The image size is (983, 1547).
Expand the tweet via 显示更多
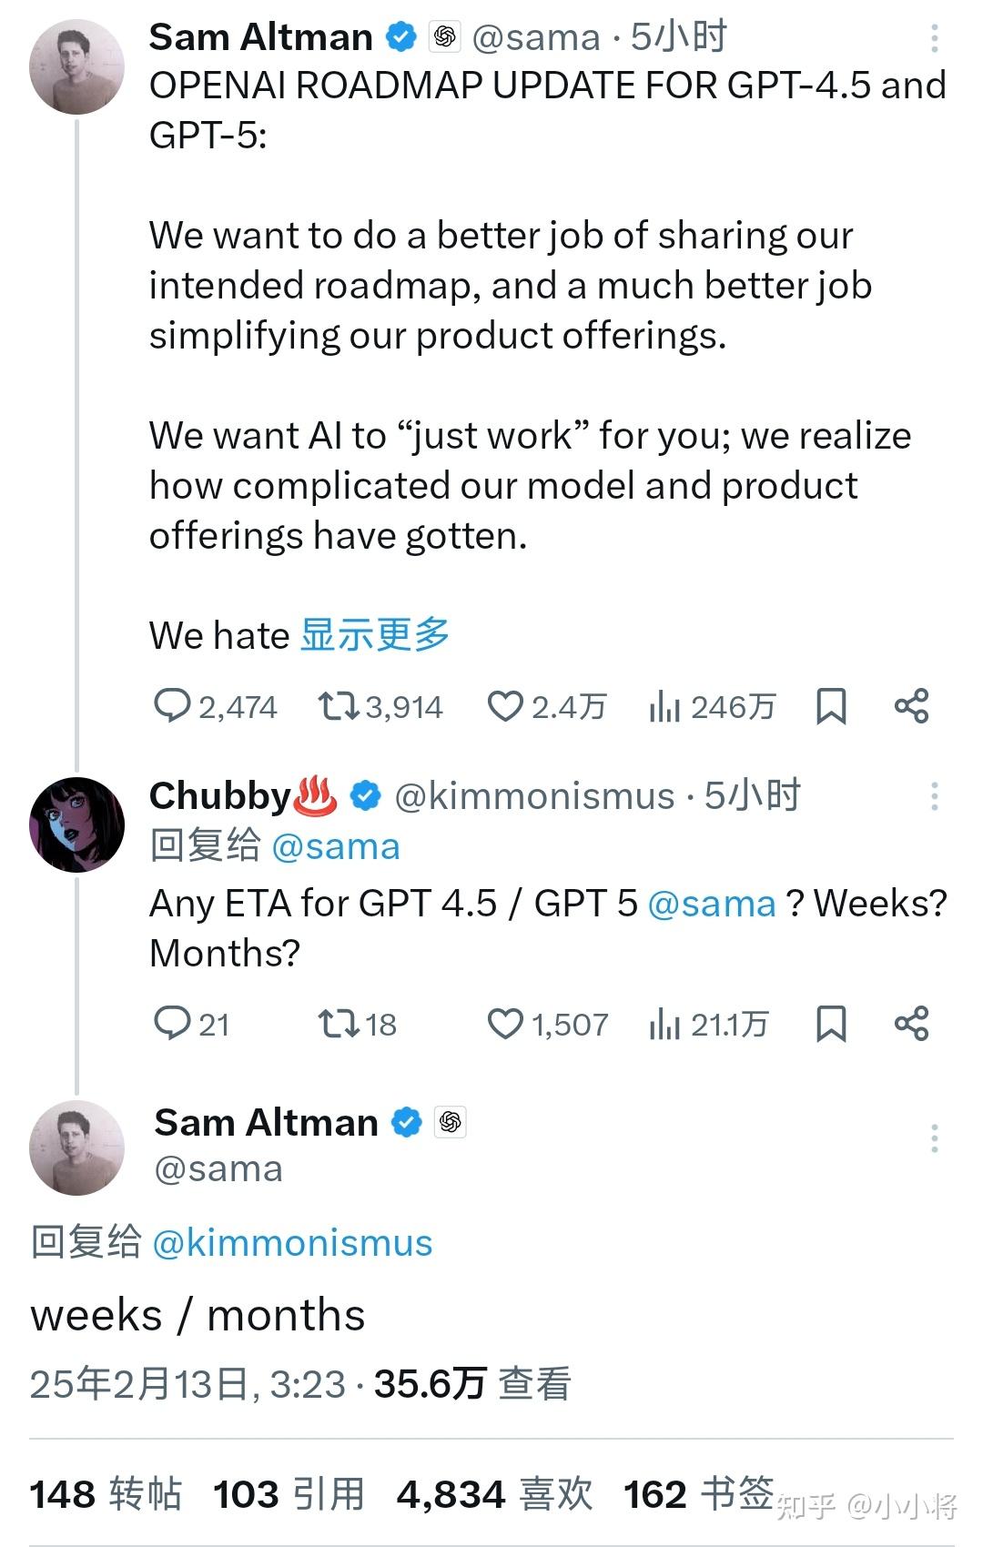pos(373,635)
